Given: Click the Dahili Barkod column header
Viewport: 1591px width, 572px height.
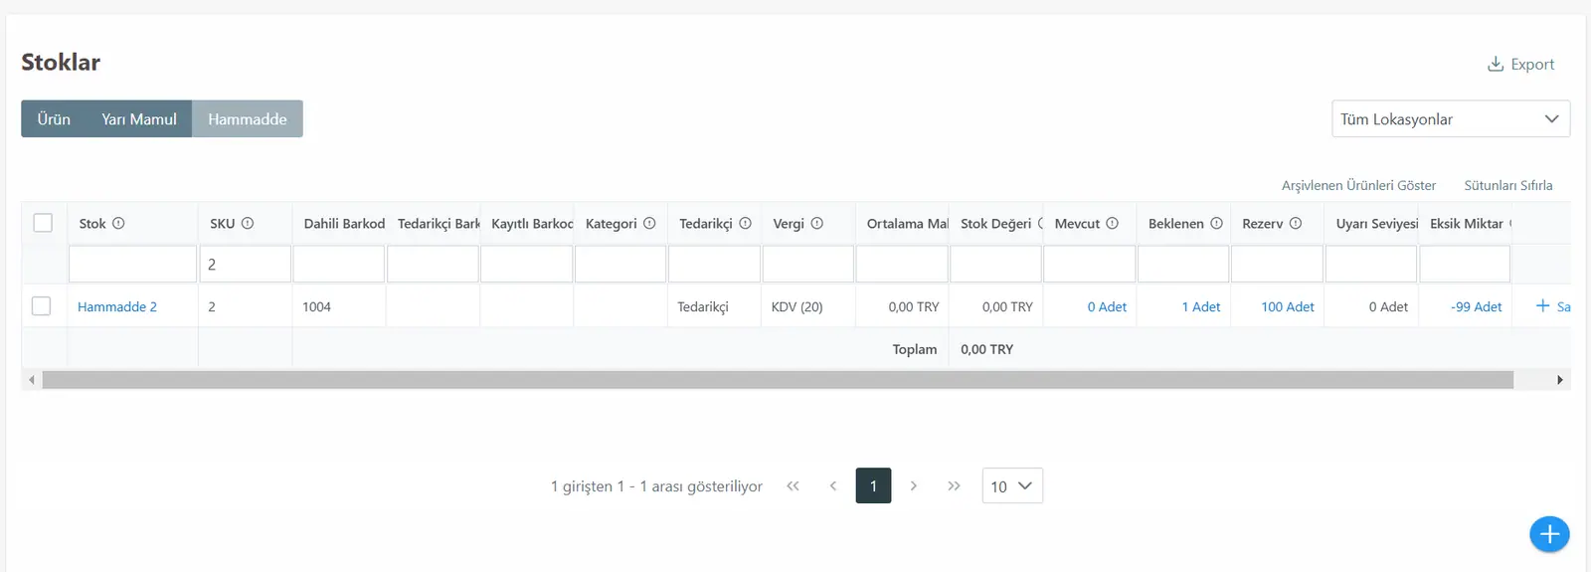Looking at the screenshot, I should click(339, 223).
